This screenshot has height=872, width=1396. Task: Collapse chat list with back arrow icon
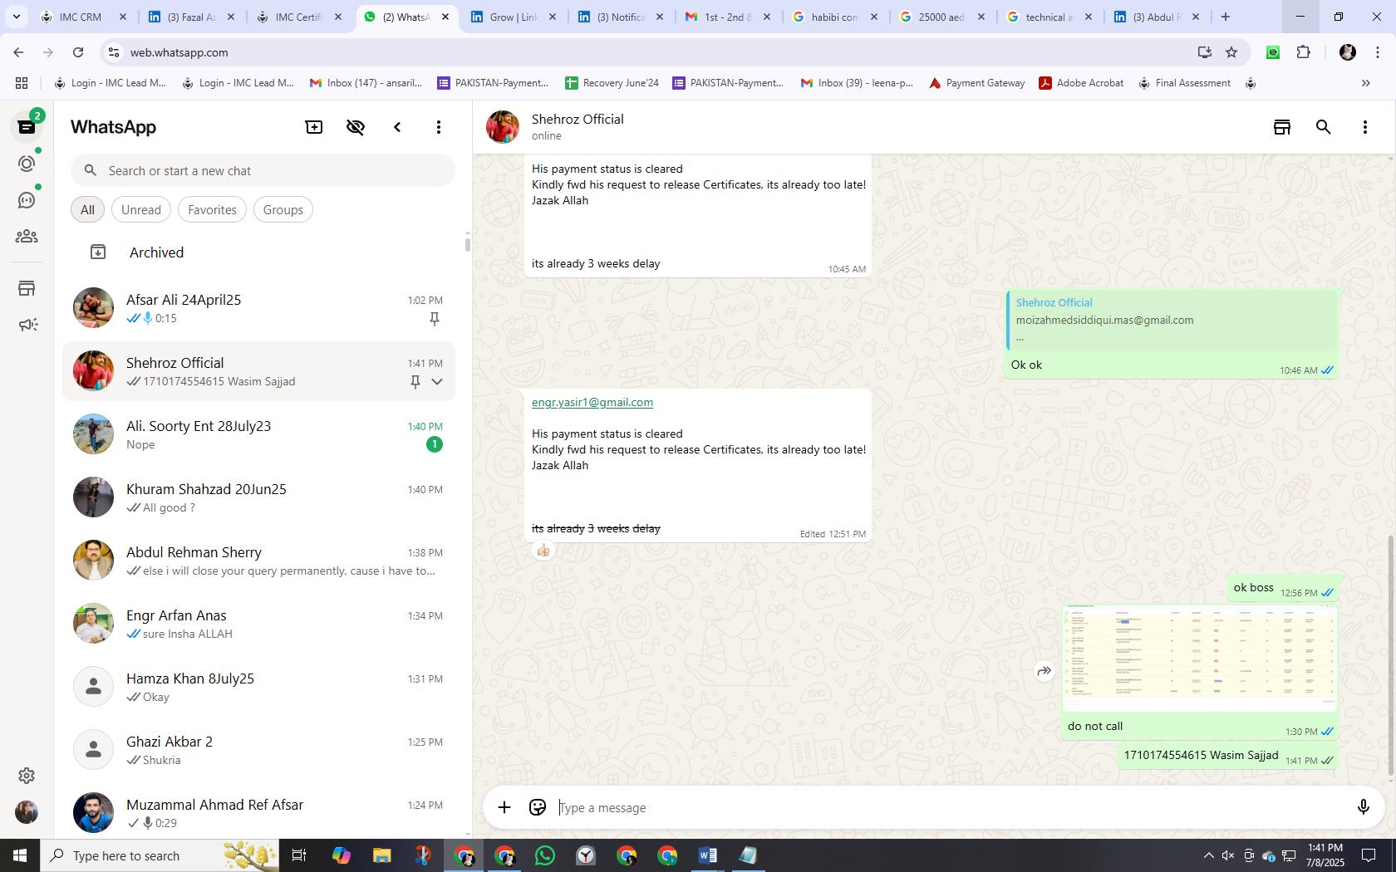(x=397, y=127)
